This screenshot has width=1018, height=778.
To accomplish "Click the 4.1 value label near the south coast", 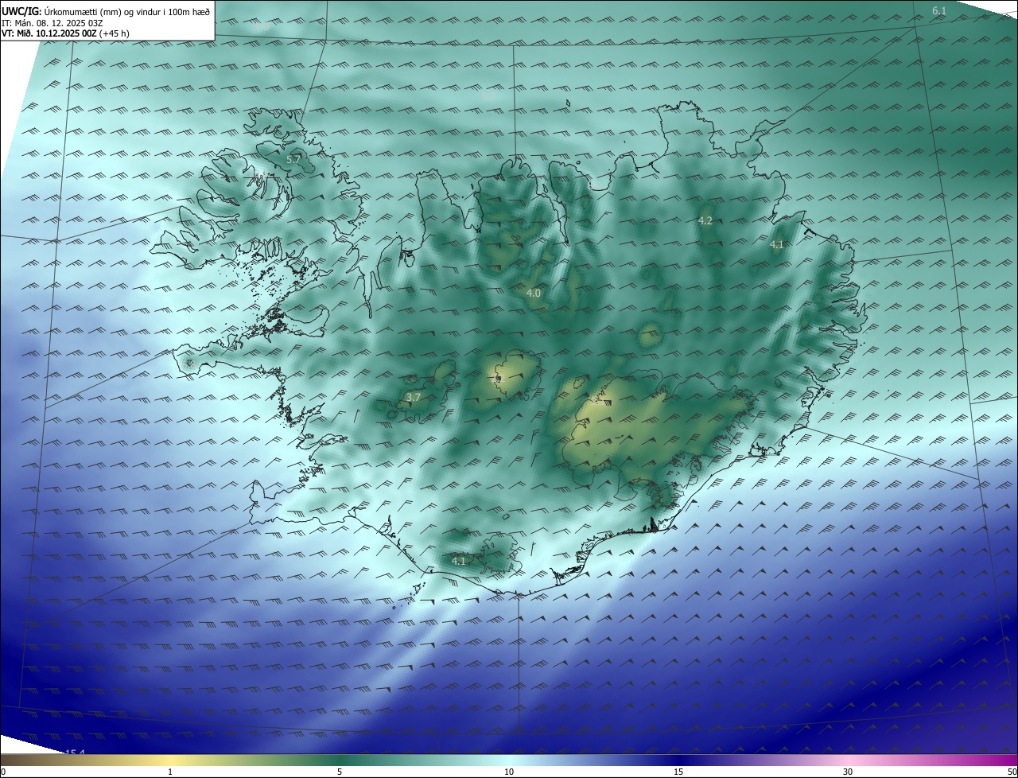I will pyautogui.click(x=458, y=561).
